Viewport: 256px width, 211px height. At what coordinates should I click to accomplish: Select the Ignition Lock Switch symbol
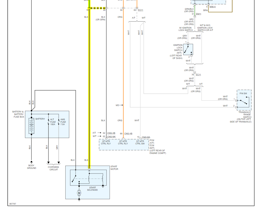(x=188, y=49)
